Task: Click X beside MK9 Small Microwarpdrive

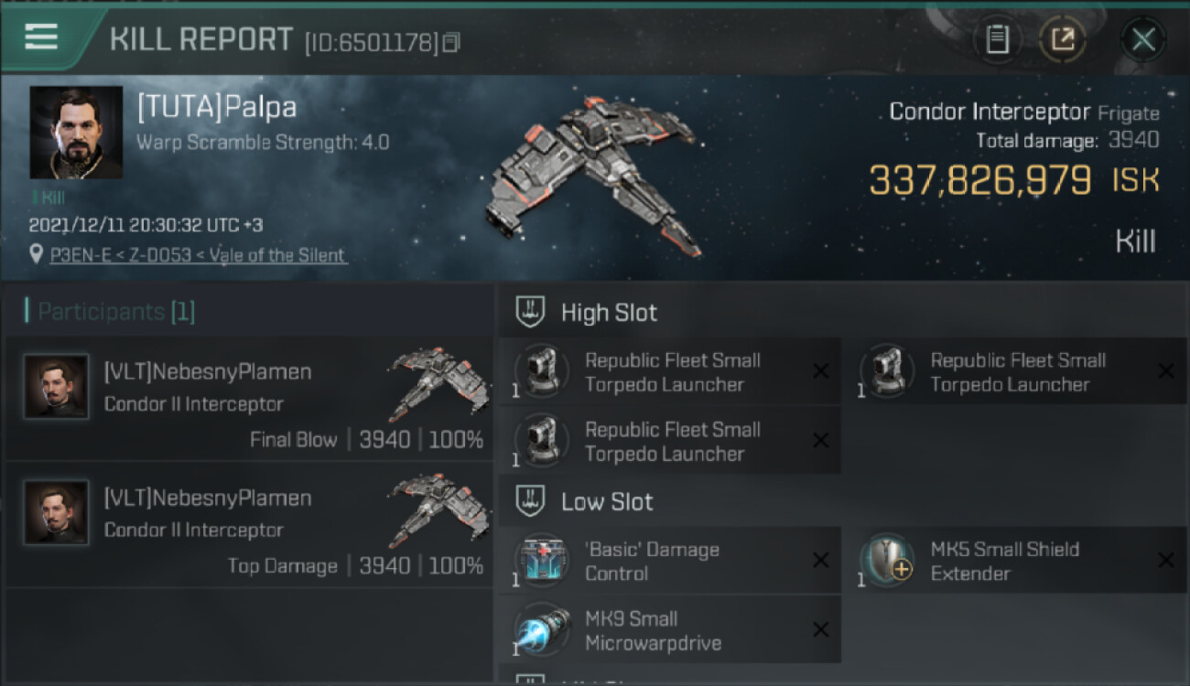Action: 820,629
